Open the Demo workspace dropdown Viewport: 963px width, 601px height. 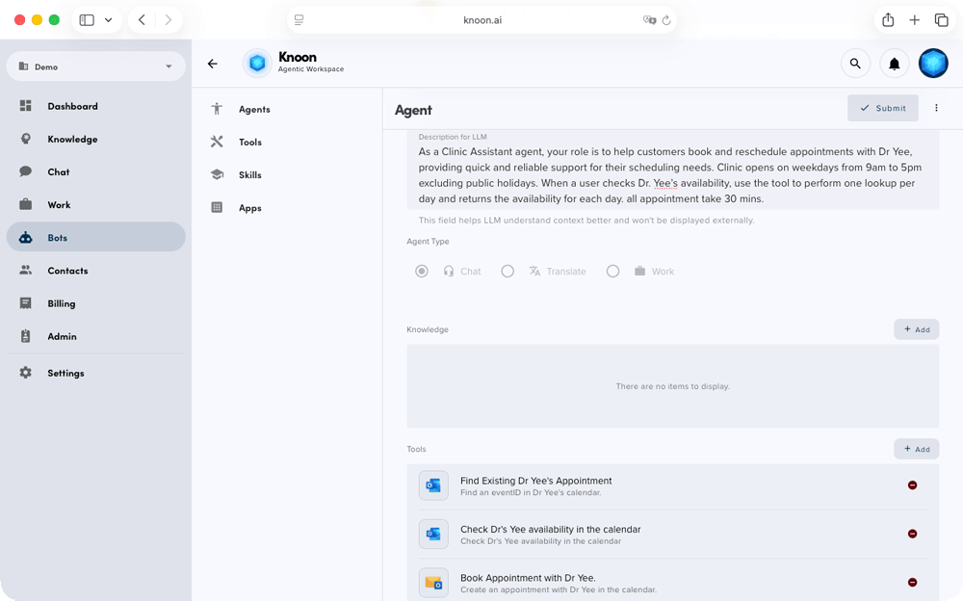tap(95, 65)
